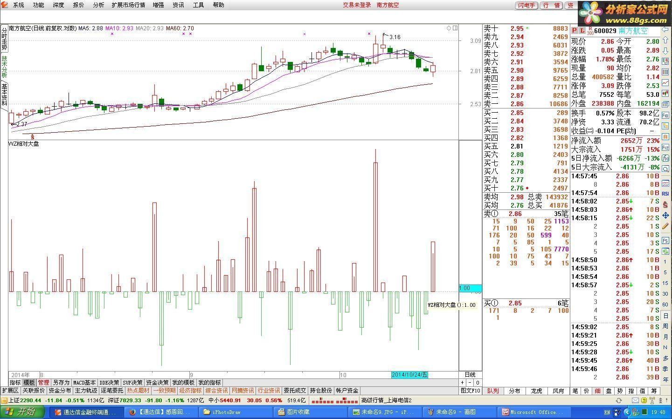Click the sync arrows icon in status bar
The width and height of the screenshot is (672, 419).
[x=619, y=400]
